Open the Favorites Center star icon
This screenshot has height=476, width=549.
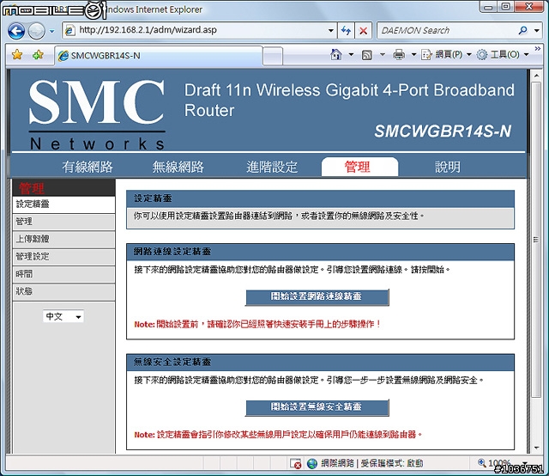click(17, 55)
